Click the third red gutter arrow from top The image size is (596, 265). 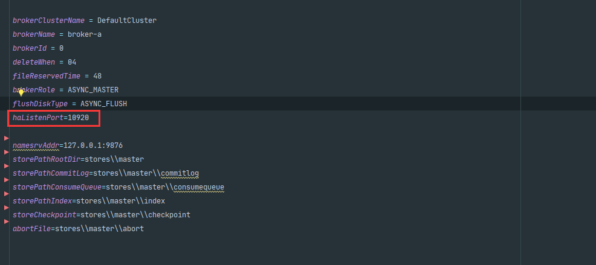click(7, 166)
